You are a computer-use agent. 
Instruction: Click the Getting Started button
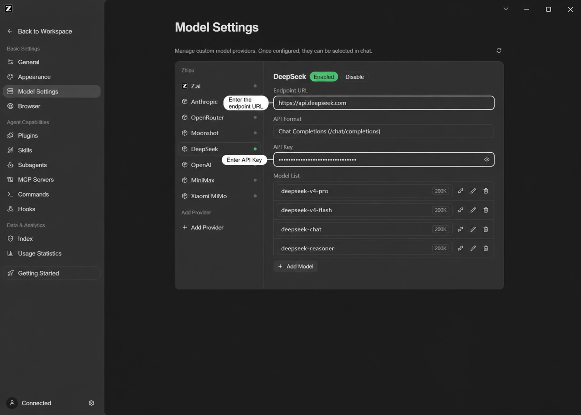click(52, 273)
